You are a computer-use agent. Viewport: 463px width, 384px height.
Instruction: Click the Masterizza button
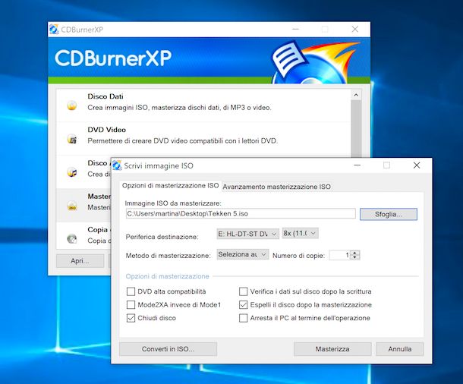tap(332, 349)
